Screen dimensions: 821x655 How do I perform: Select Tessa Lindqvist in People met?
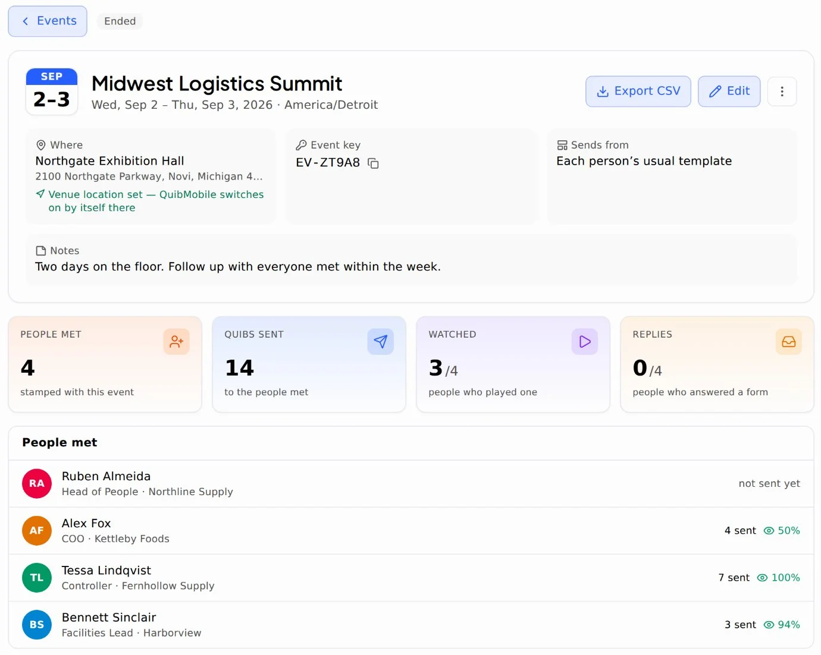click(411, 578)
